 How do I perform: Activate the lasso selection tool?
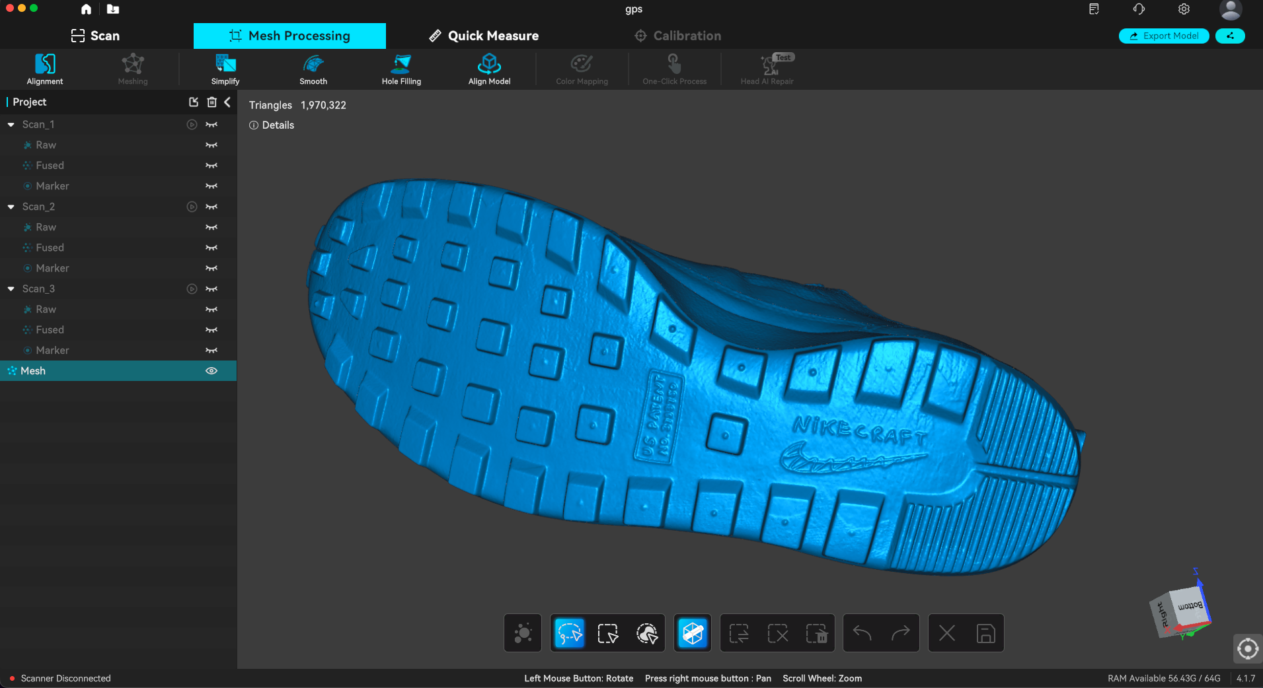569,633
